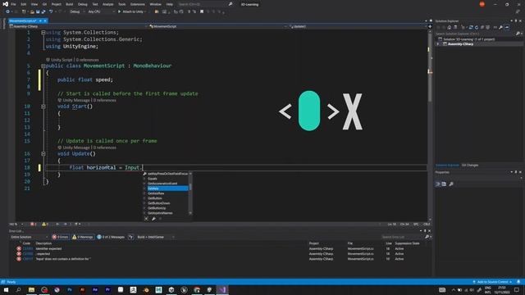525x295 pixels.
Task: Click the IntelliSense wrench filter icon
Action: 153,219
